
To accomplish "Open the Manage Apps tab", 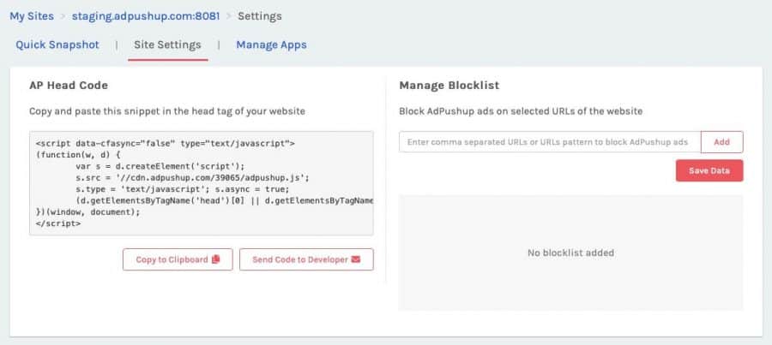I will pyautogui.click(x=271, y=45).
